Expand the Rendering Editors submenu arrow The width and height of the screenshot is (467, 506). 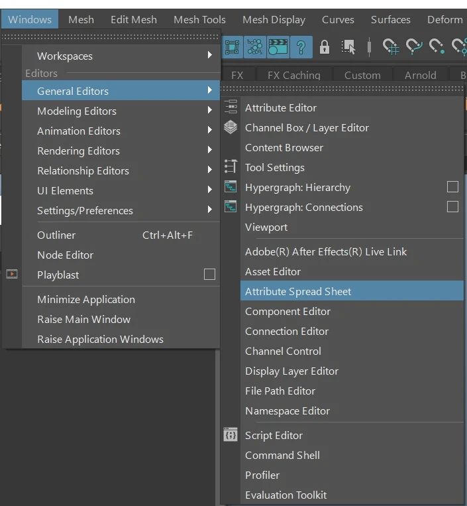[x=210, y=150]
